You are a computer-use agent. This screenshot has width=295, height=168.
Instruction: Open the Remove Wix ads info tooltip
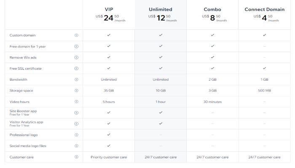point(76,58)
